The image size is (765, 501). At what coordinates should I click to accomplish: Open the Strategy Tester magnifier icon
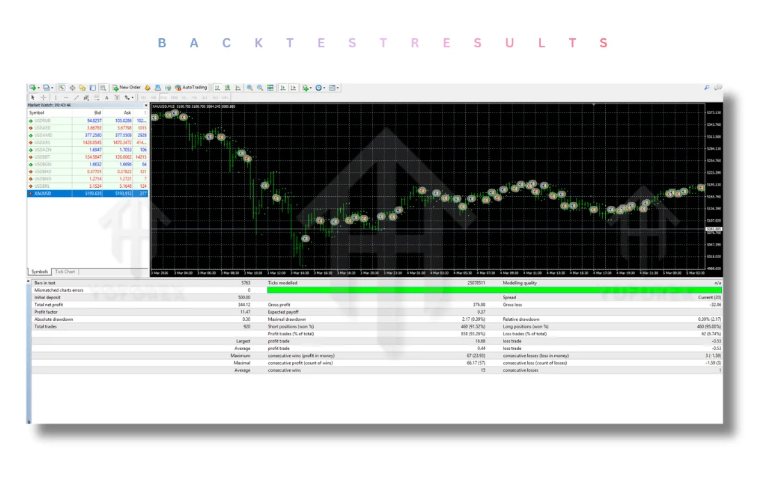tap(103, 88)
